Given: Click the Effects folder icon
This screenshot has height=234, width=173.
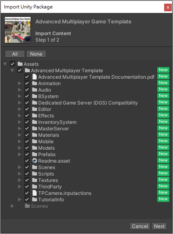Looking at the screenshot, I should click(35, 115).
